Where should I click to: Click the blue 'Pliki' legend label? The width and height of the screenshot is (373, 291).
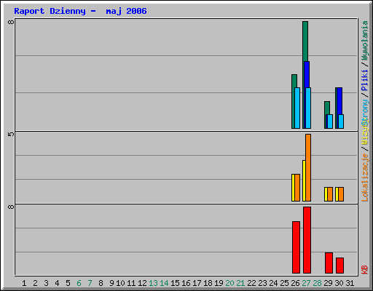click(x=365, y=80)
